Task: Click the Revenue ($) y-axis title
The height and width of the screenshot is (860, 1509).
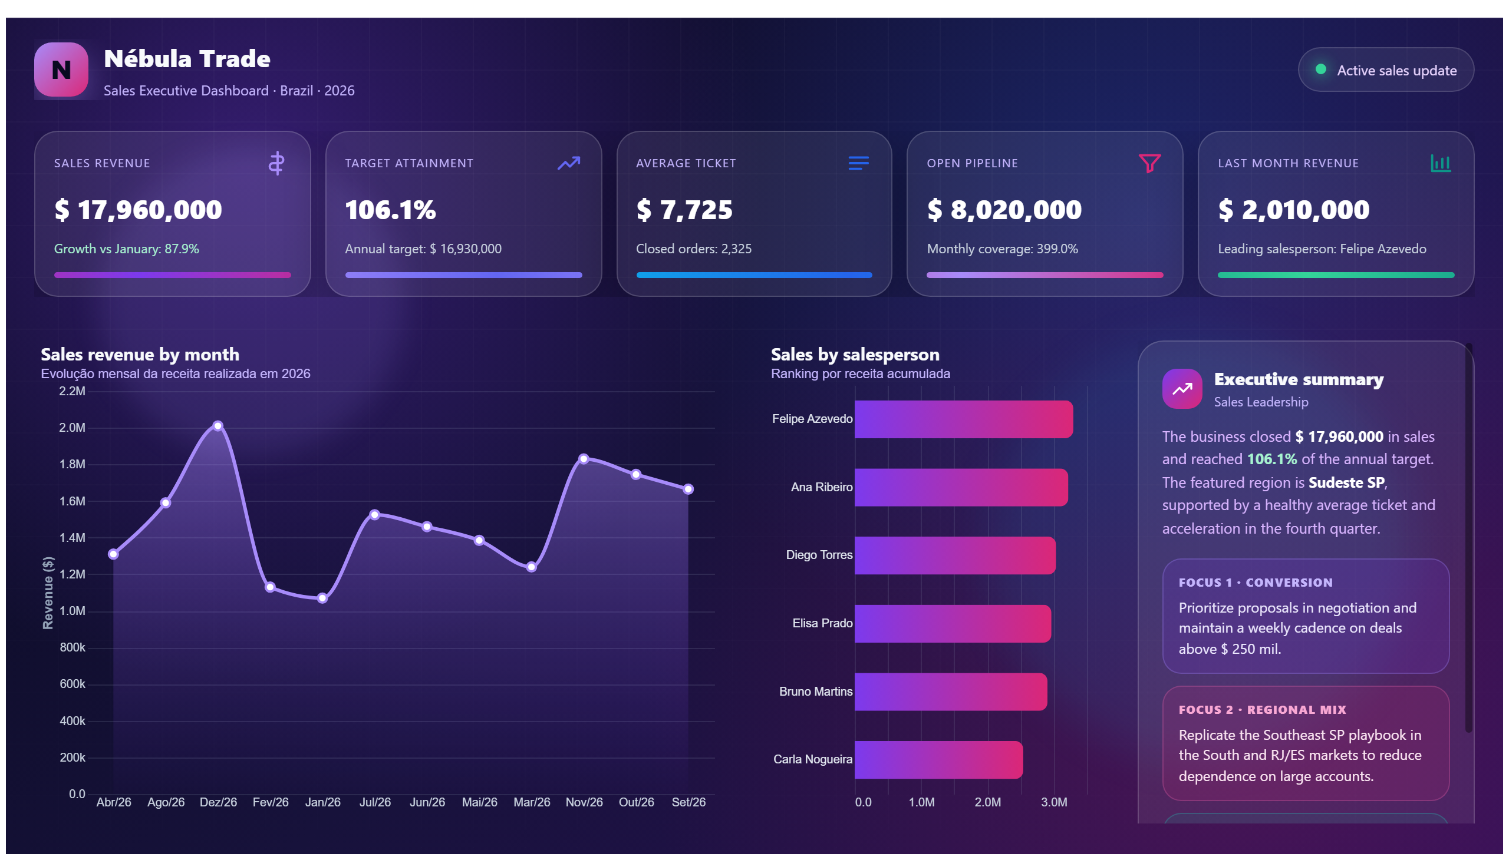Action: [x=48, y=593]
